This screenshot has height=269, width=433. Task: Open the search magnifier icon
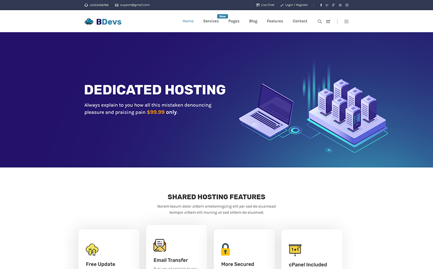point(319,22)
